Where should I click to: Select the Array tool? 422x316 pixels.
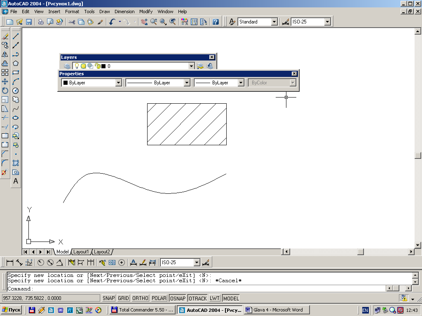[x=5, y=72]
